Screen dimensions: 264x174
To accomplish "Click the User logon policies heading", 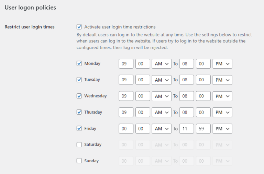I will pyautogui.click(x=30, y=8).
